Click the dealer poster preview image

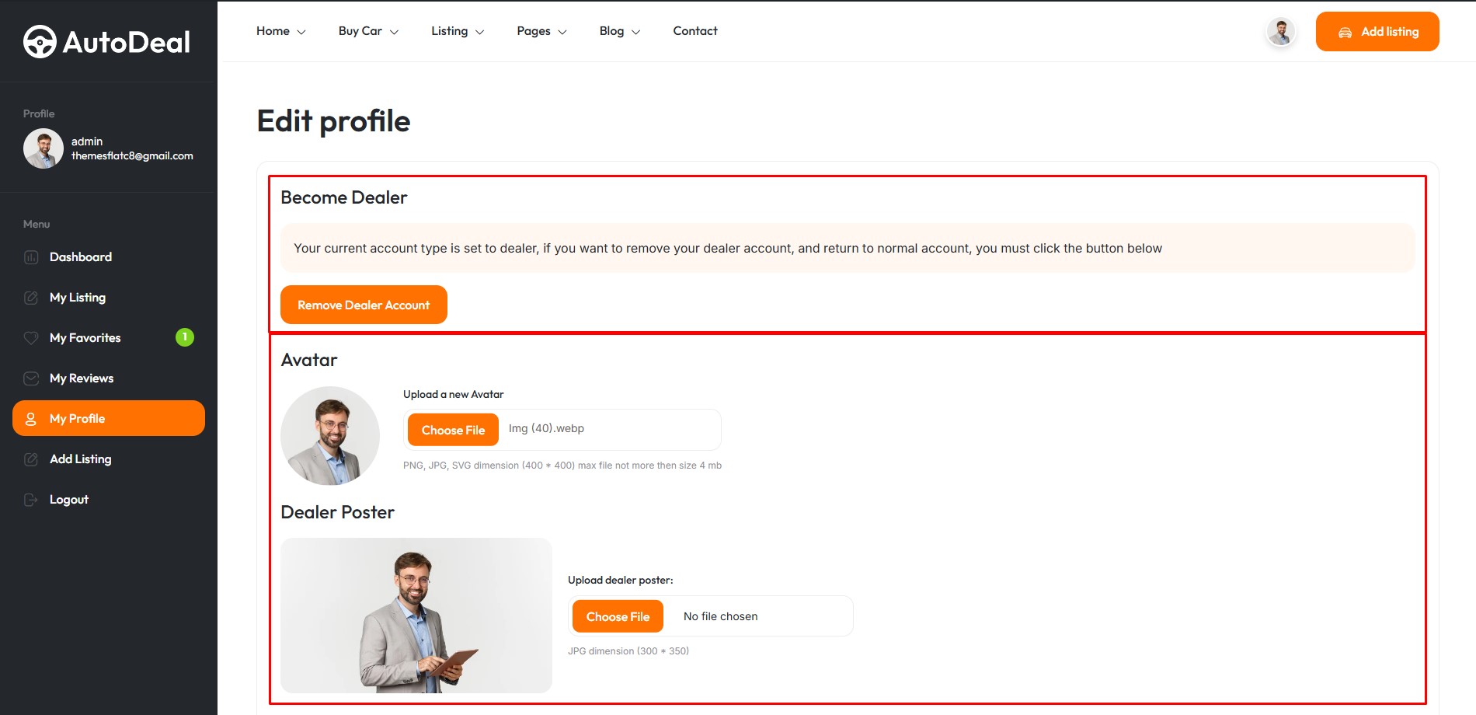[x=416, y=616]
